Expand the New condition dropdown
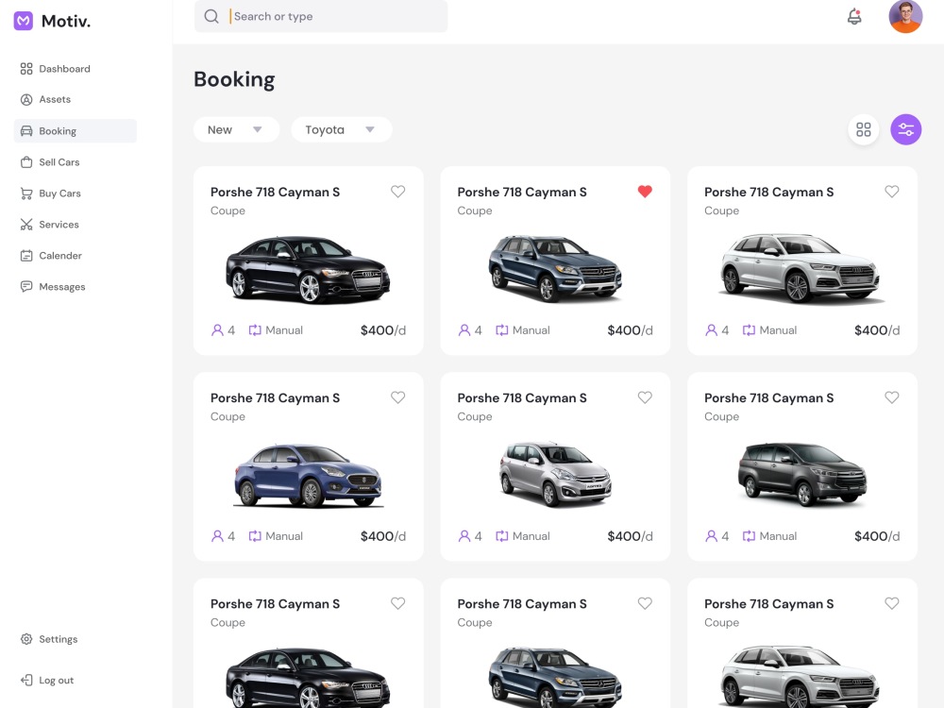Viewport: 944px width, 708px height. (236, 129)
